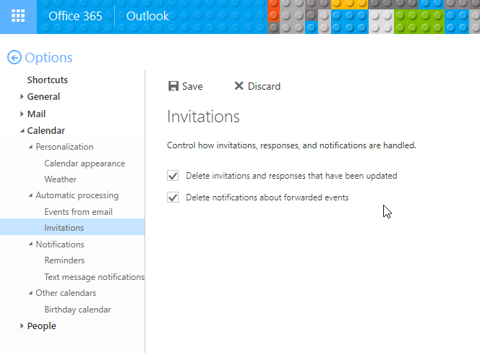Image resolution: width=480 pixels, height=353 pixels.
Task: Collapse the Personalization subsection arrow
Action: [30, 147]
